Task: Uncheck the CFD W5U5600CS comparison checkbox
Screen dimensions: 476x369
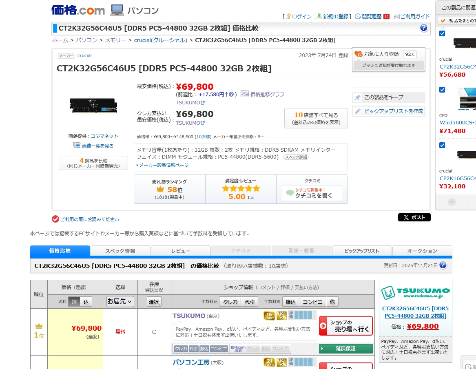Action: click(442, 90)
